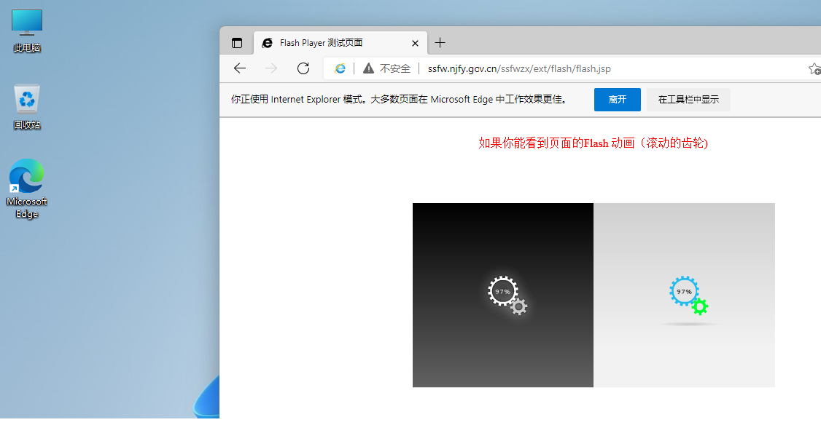This screenshot has width=821, height=425.
Task: Click the Internet Explorer mode icon in address bar
Action: coord(340,68)
